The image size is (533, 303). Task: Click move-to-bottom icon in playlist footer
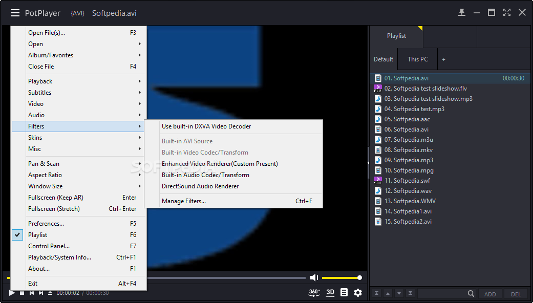(411, 293)
